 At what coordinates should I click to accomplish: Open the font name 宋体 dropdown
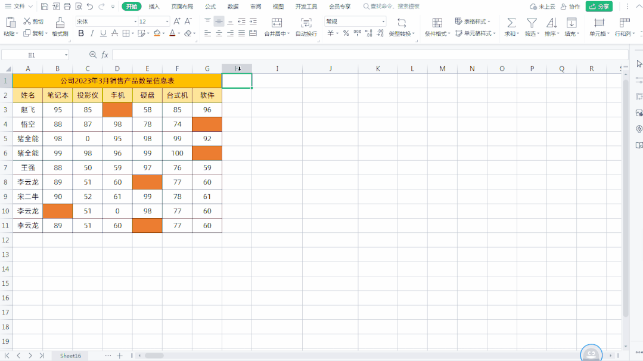pyautogui.click(x=135, y=21)
